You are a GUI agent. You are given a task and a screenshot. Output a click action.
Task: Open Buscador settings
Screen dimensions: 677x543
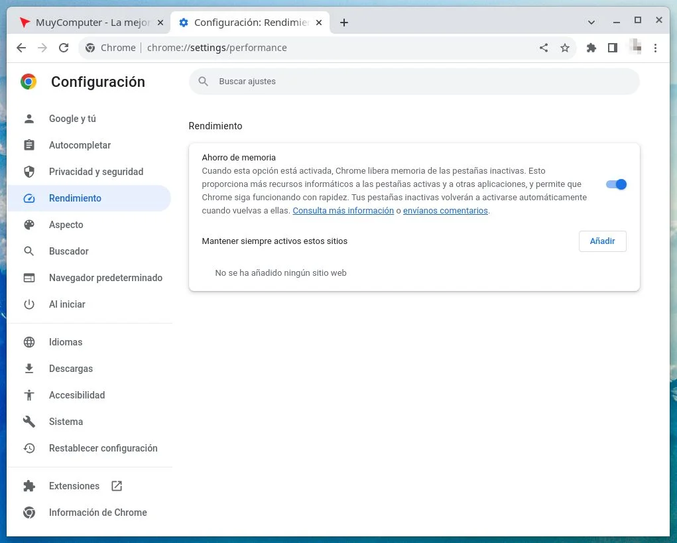click(89, 251)
